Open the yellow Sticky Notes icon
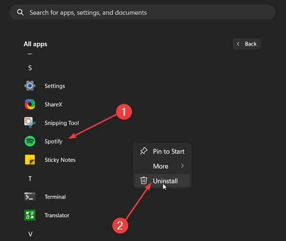Image resolution: width=286 pixels, height=241 pixels. (x=30, y=160)
